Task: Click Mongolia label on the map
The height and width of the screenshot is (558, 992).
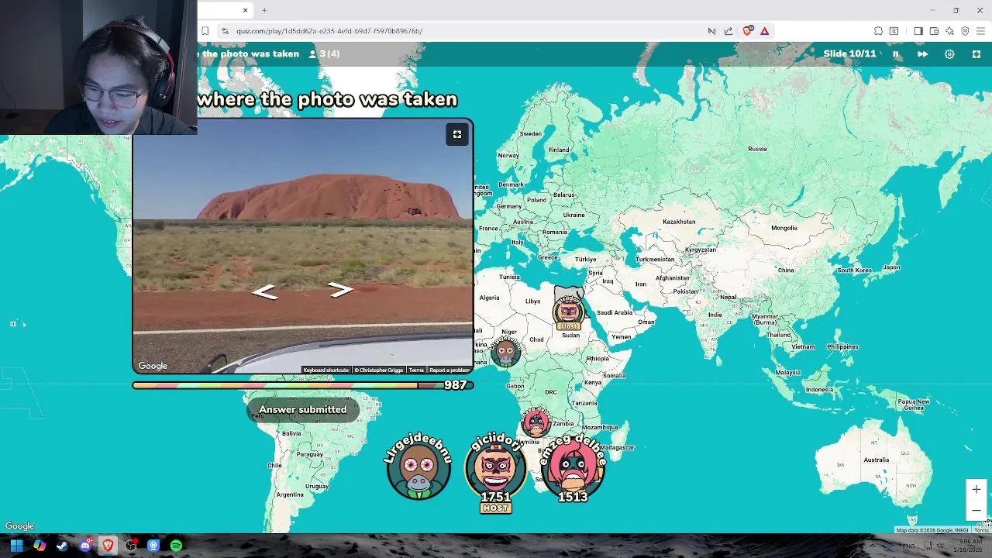Action: 784,228
